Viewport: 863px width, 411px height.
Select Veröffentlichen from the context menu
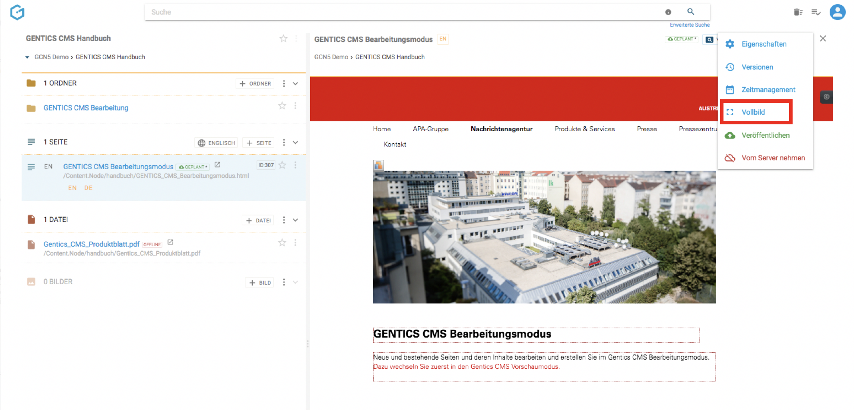tap(765, 135)
